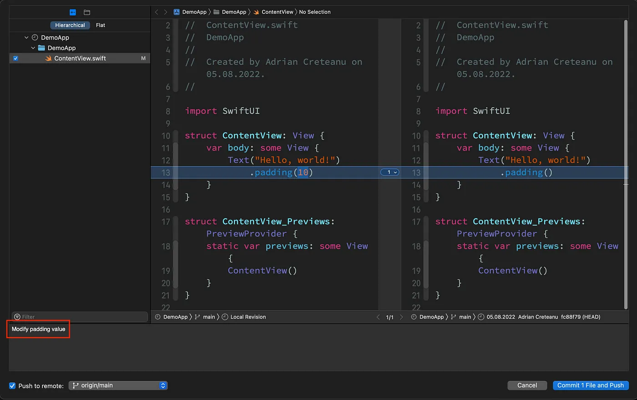Click ContentView() on line 19 in left editor

click(263, 270)
